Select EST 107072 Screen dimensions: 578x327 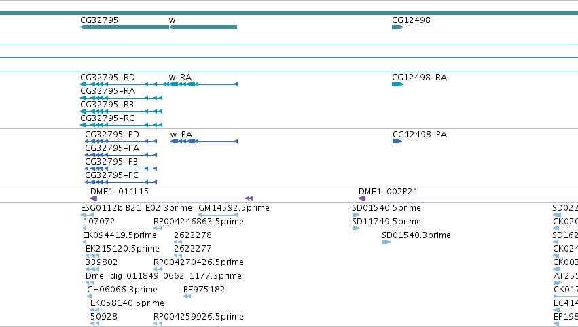(x=99, y=222)
